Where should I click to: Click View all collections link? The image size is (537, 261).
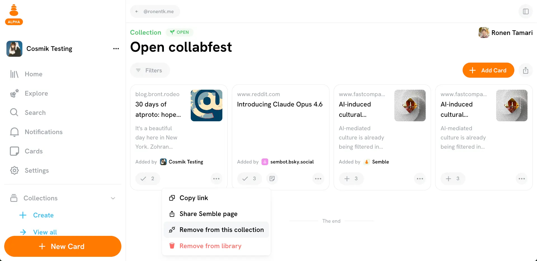(45, 232)
